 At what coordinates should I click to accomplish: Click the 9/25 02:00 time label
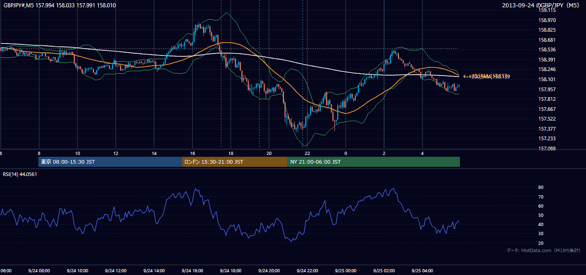tap(384, 270)
